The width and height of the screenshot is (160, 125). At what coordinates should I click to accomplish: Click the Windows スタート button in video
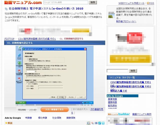tap(21, 102)
